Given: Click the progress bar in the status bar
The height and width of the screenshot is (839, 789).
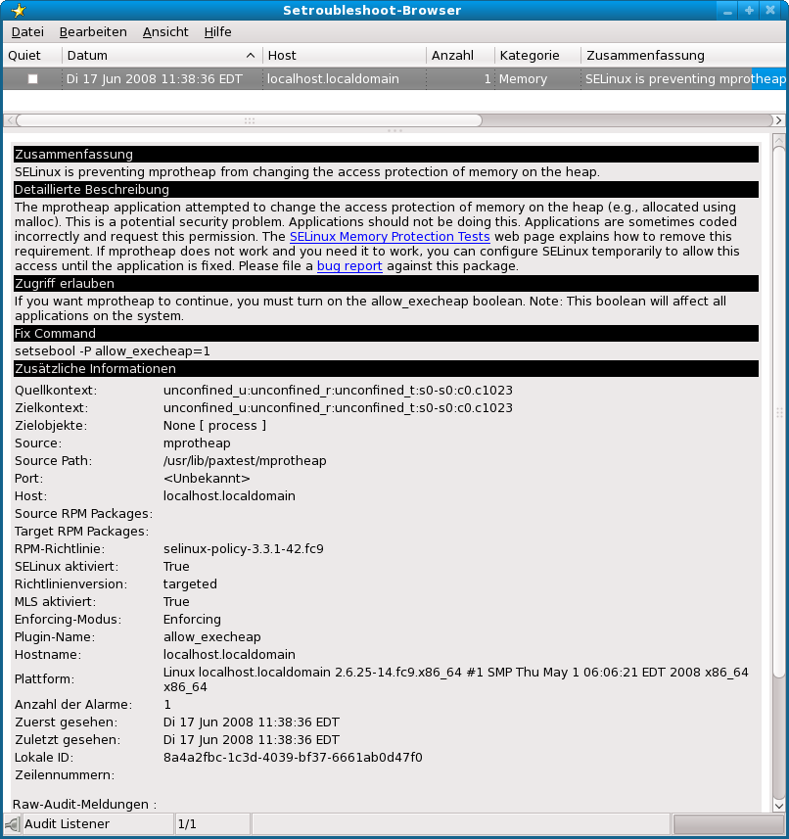Looking at the screenshot, I should [x=728, y=824].
